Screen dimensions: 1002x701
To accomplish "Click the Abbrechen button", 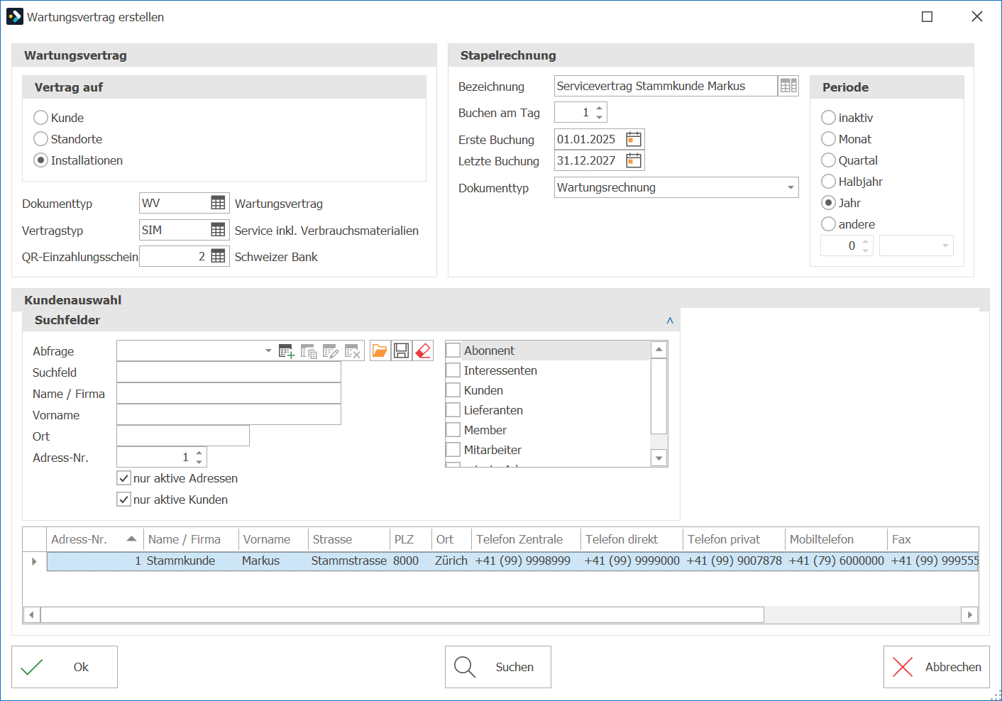I will click(x=937, y=667).
